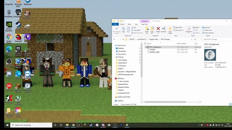Click Program Files in address breadcrumb
Viewport: 232px width, 130px height.
point(154,39)
